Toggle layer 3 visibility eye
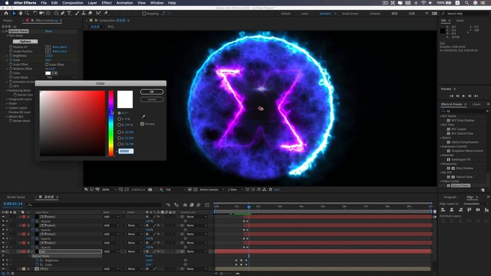 coord(3,234)
